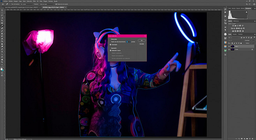
Task: Open the Capas panel menu
Action: coord(255,35)
